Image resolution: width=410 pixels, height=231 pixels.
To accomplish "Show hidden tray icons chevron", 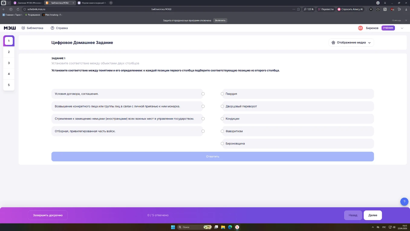I will 373,227.
